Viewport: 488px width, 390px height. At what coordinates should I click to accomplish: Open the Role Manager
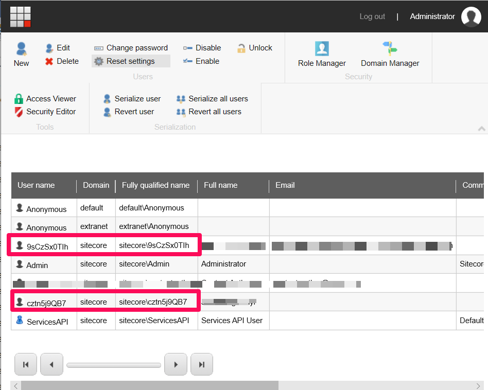pos(322,54)
